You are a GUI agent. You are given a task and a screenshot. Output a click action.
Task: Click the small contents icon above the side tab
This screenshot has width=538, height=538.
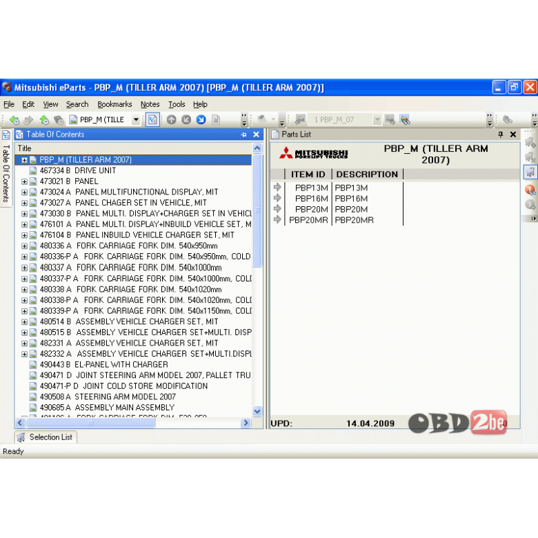(x=6, y=134)
